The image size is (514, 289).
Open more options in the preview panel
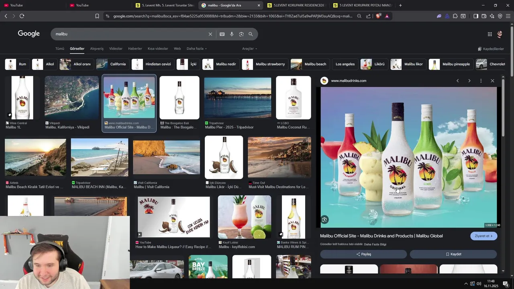pyautogui.click(x=481, y=81)
